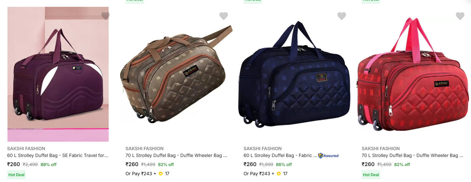Open the purple strolley bag image
Viewport: 471px width, 182px height.
pos(58,74)
